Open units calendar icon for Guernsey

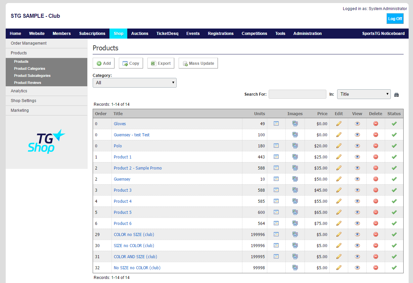click(276, 179)
